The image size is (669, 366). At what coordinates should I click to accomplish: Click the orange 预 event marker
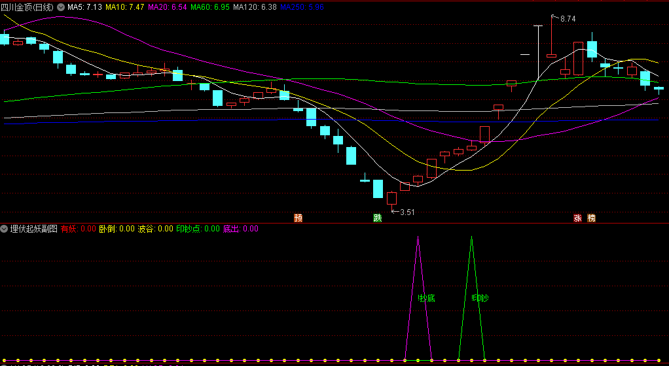pos(298,218)
